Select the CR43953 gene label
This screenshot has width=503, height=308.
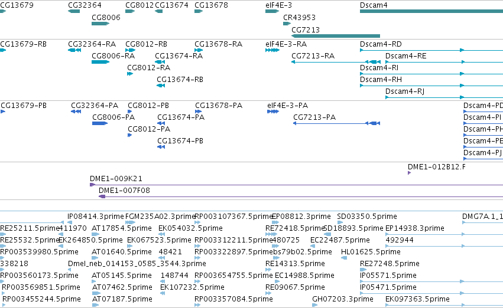[299, 17]
